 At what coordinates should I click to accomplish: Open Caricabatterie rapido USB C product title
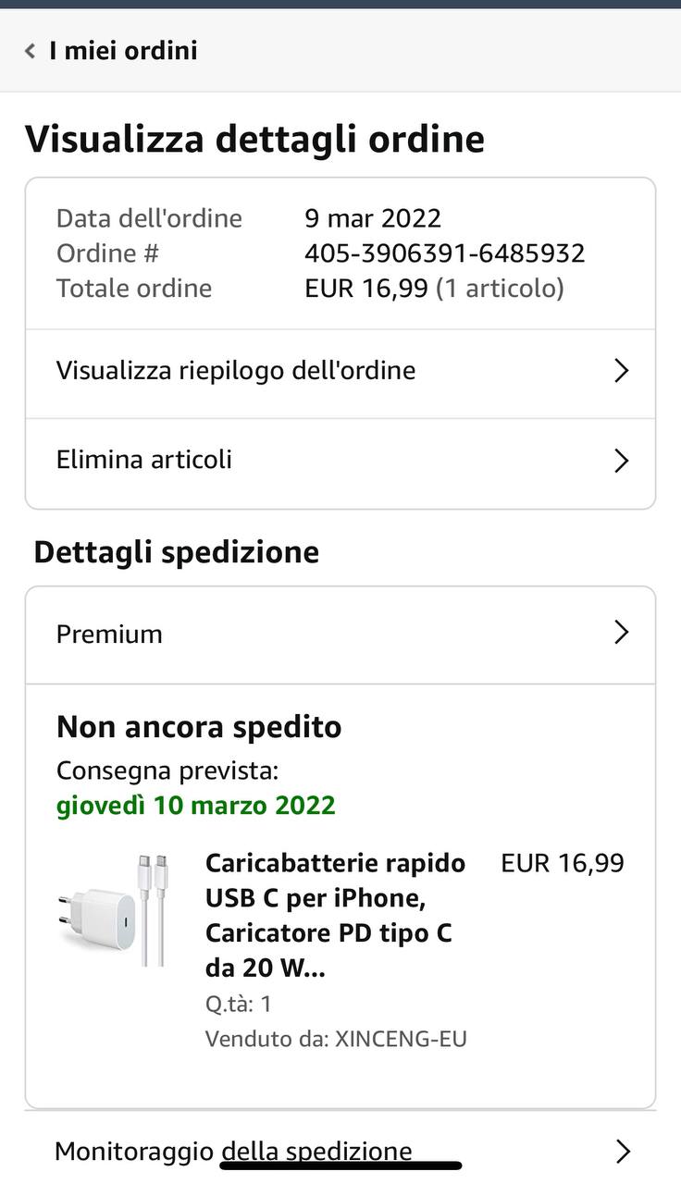(335, 915)
